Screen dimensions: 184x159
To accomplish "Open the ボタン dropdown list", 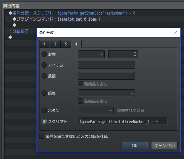I will 96,111.
